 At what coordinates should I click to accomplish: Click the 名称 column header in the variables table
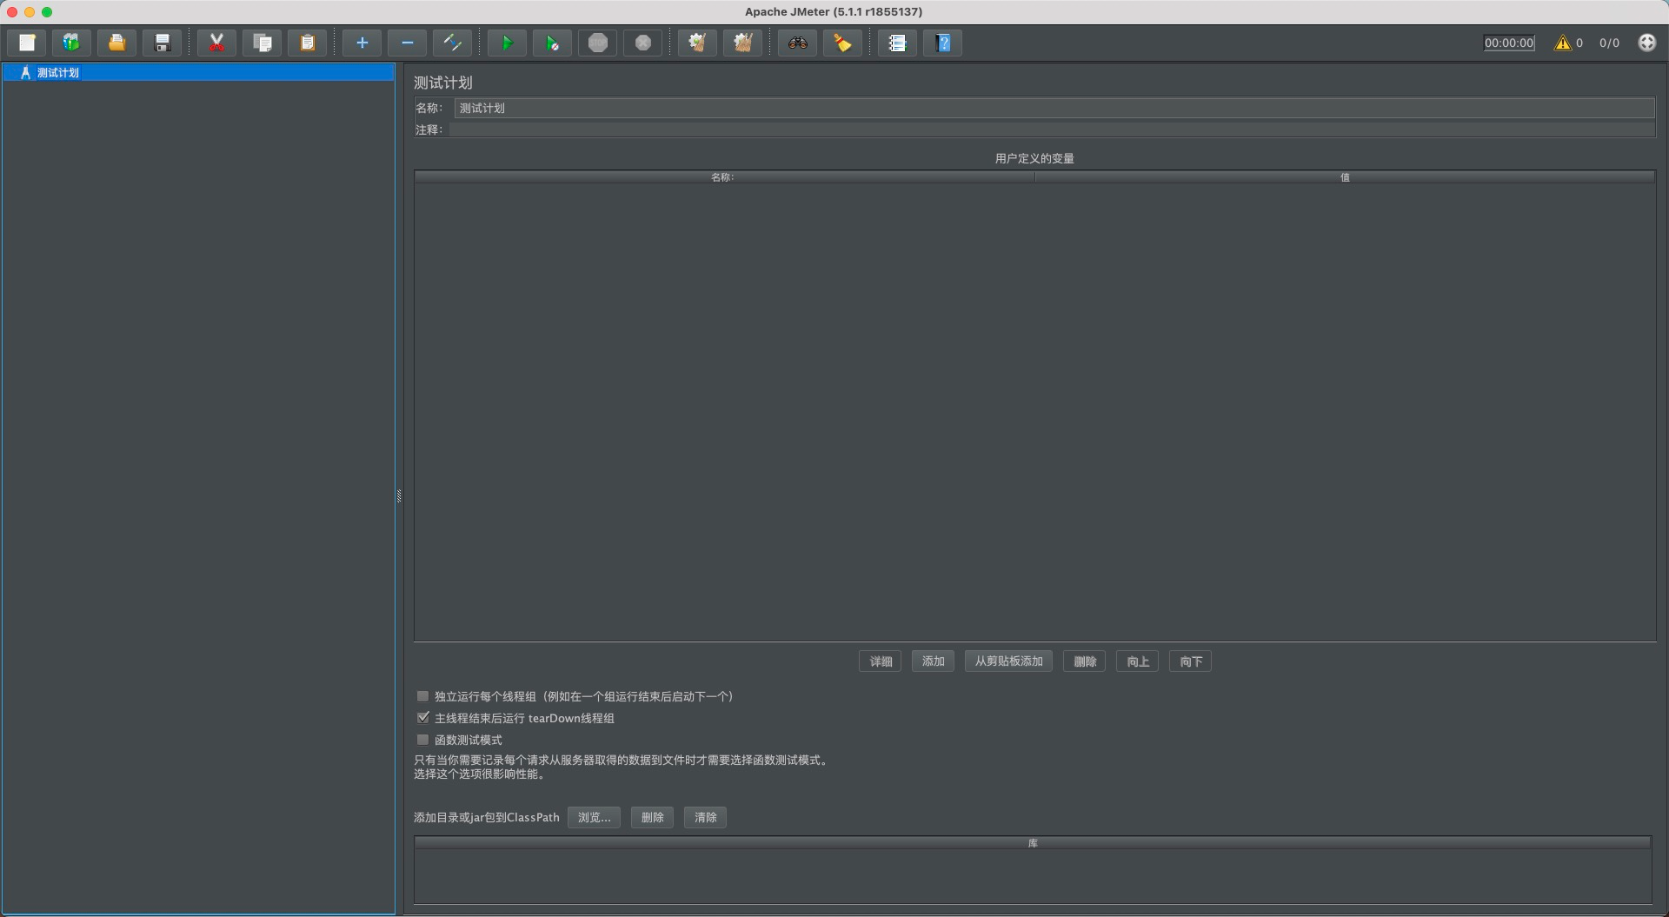[x=724, y=176]
